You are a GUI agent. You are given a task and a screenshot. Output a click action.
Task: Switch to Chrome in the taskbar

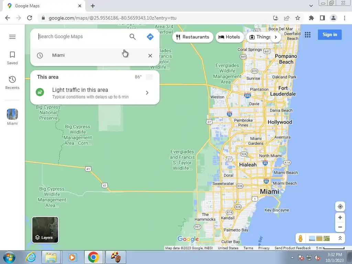click(93, 257)
